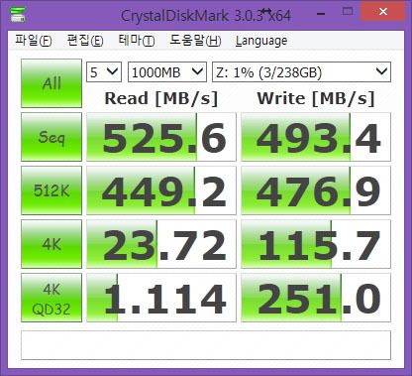412x376 pixels.
Task: Click the Write [MB/s] column header
Action: point(316,98)
